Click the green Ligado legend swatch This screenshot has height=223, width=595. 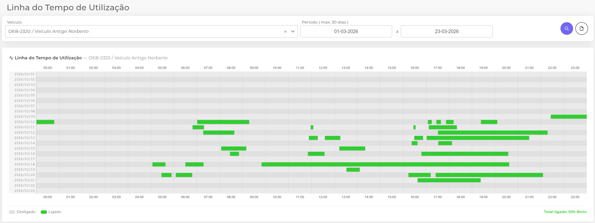(x=43, y=212)
